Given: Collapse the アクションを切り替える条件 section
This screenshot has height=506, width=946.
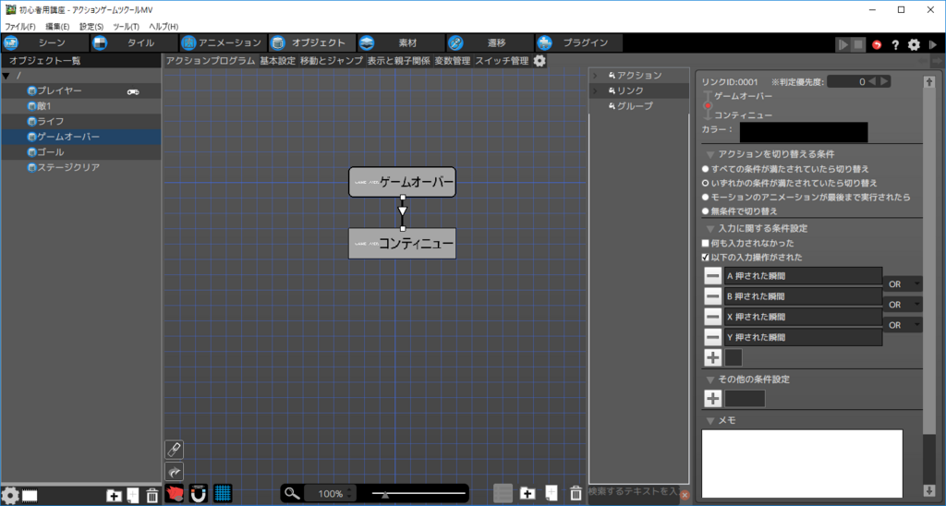Looking at the screenshot, I should coord(710,154).
